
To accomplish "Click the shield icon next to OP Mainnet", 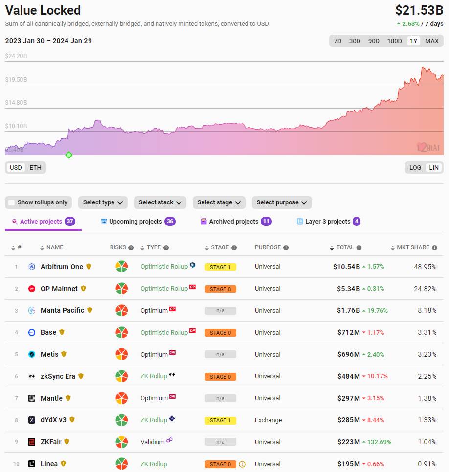I will click(x=83, y=289).
